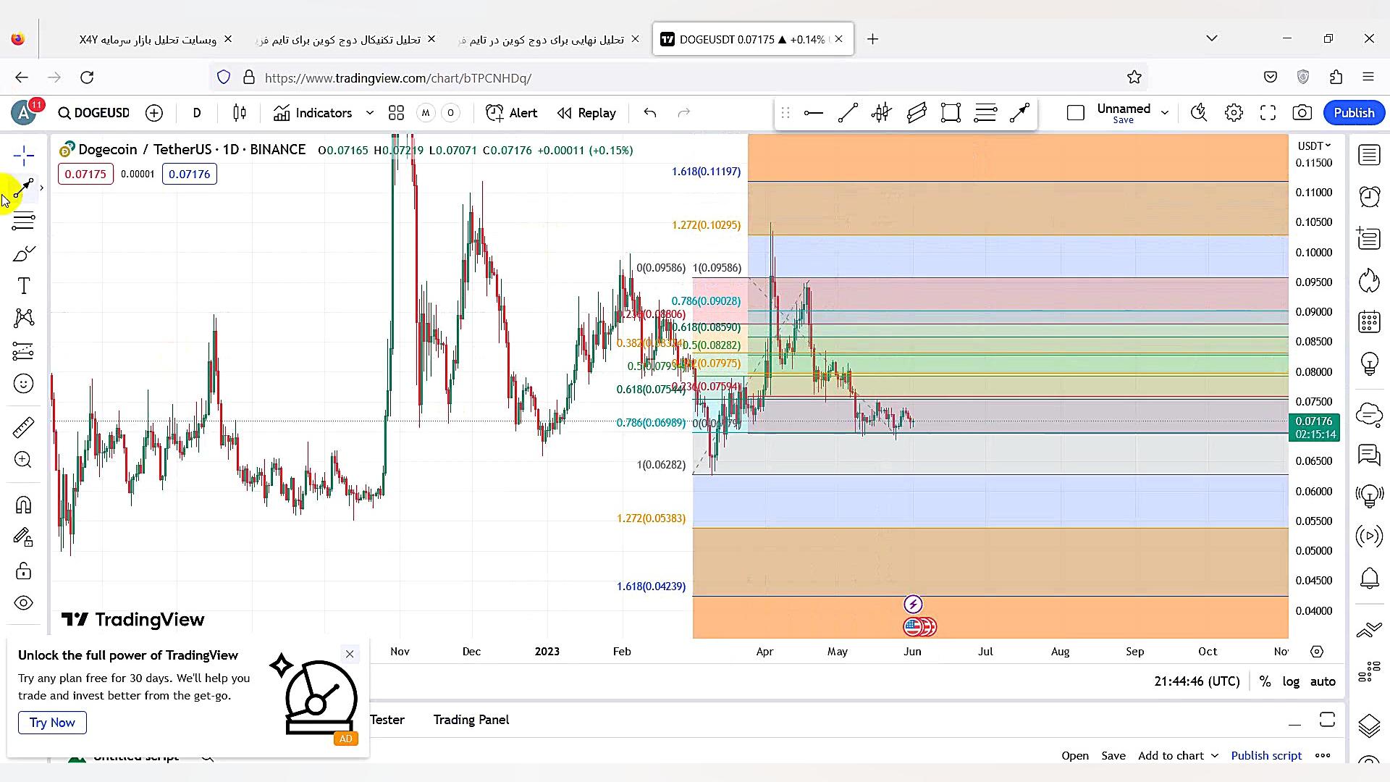Maximize the bottom panel
The width and height of the screenshot is (1390, 782).
(x=1327, y=720)
